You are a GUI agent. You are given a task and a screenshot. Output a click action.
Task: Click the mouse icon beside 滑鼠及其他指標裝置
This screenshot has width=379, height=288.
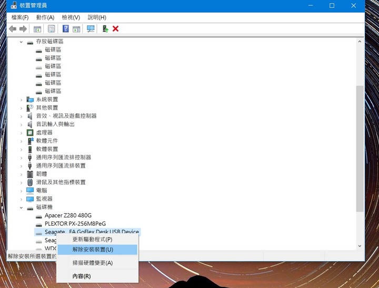pos(30,182)
